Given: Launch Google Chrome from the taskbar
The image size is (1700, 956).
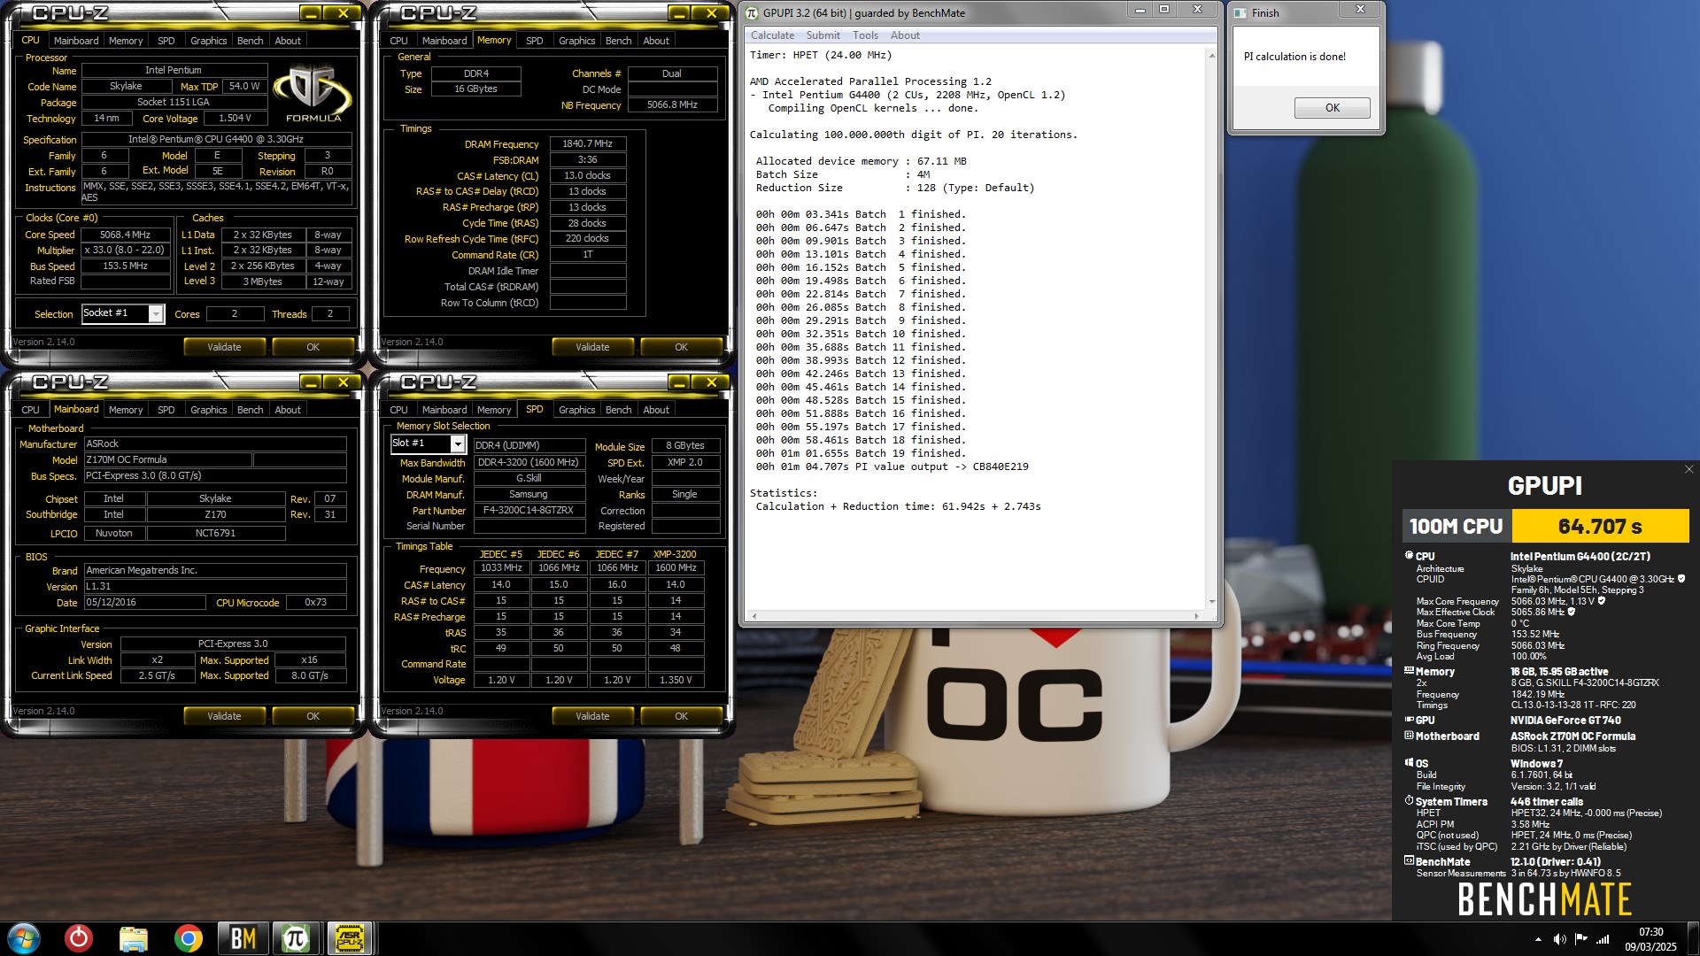Looking at the screenshot, I should (x=188, y=938).
